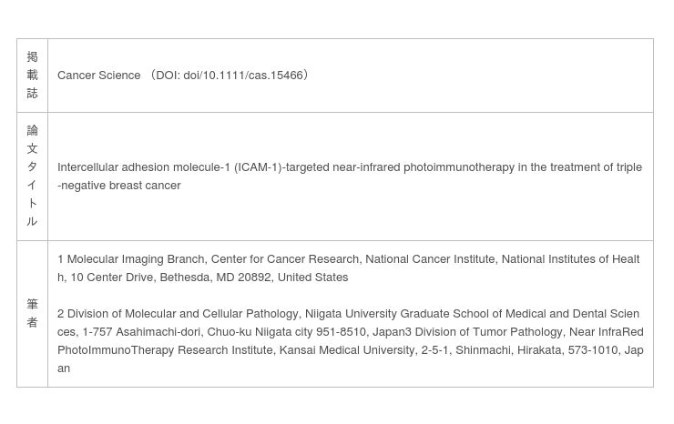
Task: Click the 掲載誌 row header cell
Action: (32, 76)
